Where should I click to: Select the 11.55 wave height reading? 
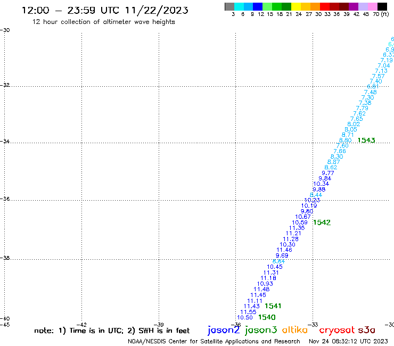[248, 312]
